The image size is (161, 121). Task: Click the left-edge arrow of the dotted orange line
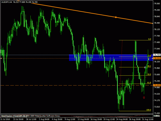coord(1,58)
